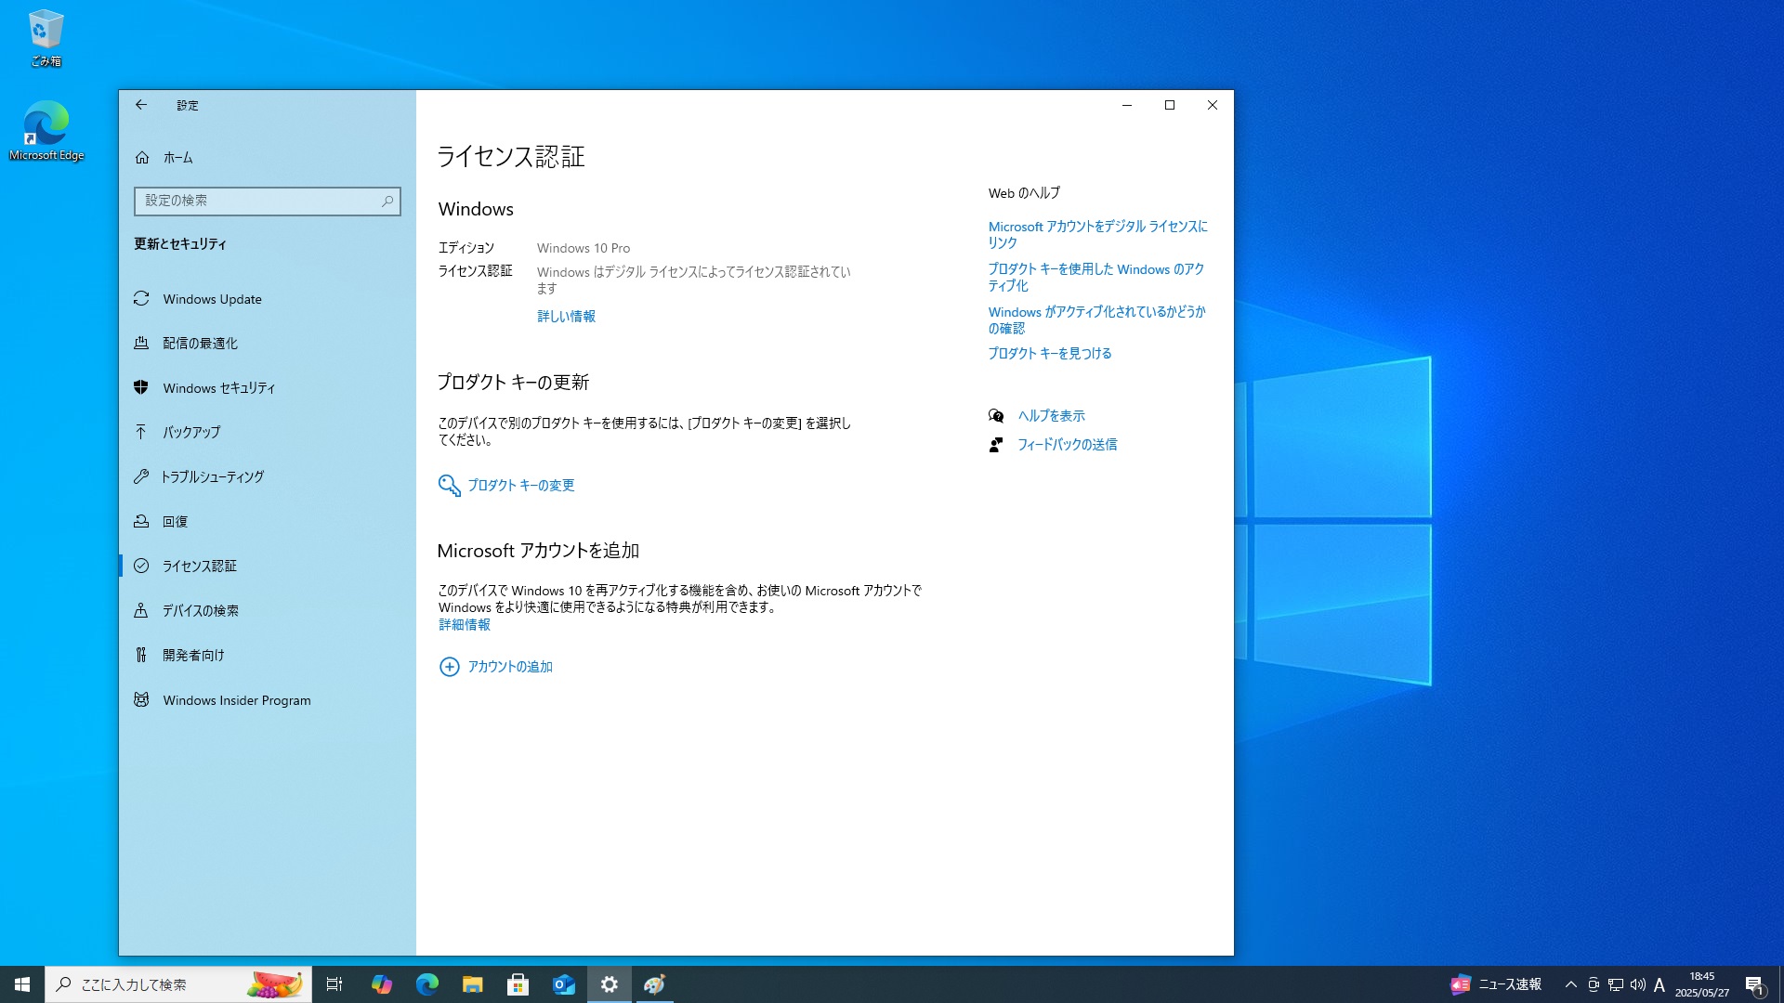Open the paint palette app on taskbar
This screenshot has height=1003, width=1784.
coord(655,984)
